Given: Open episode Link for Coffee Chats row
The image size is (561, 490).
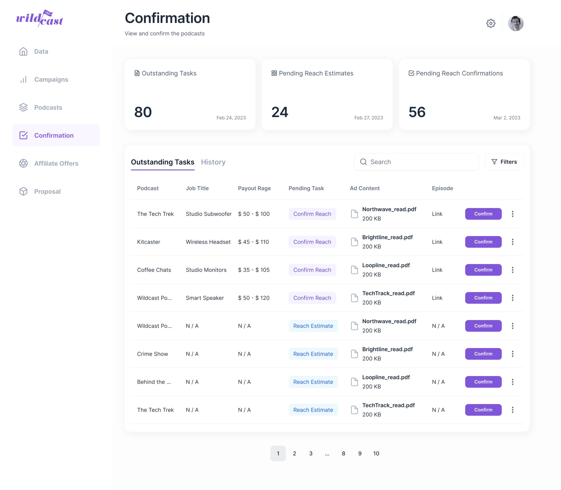Looking at the screenshot, I should 437,270.
